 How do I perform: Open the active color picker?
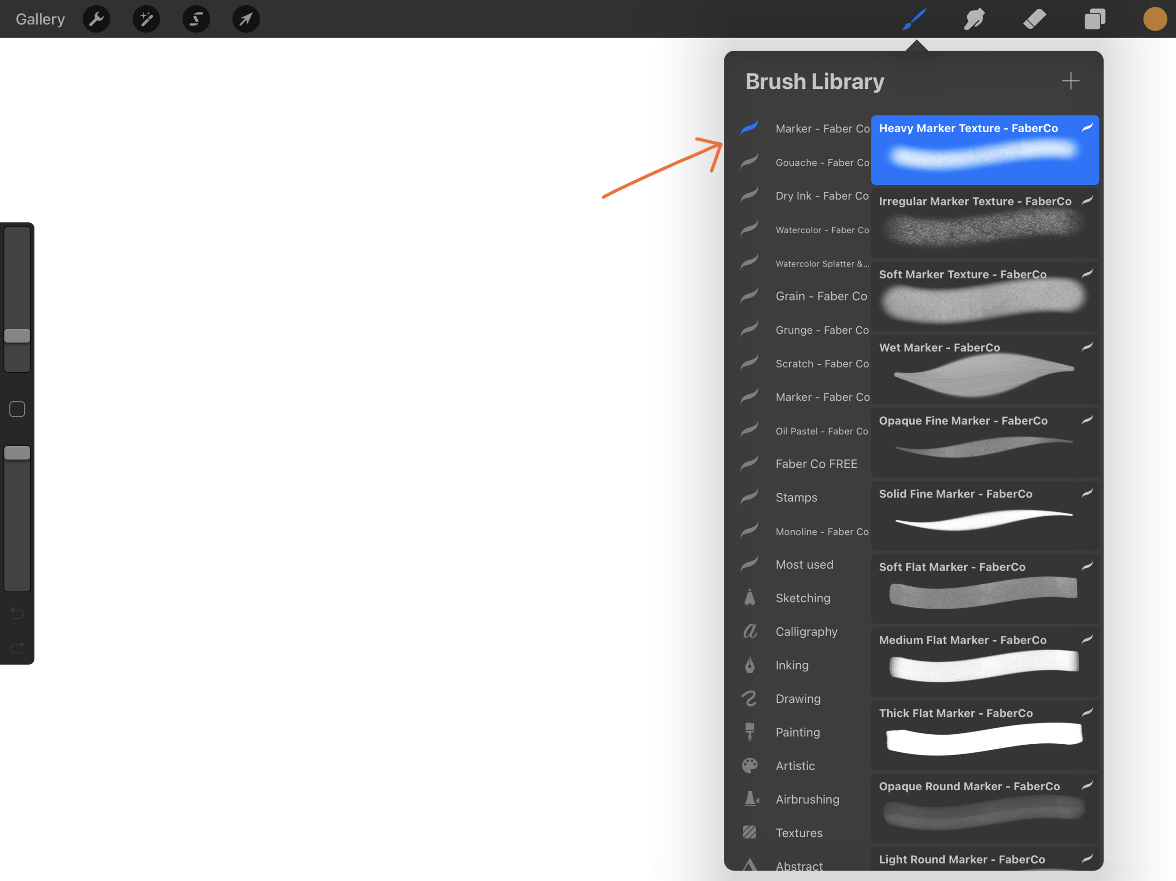[1155, 19]
